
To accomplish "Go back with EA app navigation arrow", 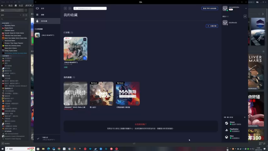I will click(x=65, y=8).
